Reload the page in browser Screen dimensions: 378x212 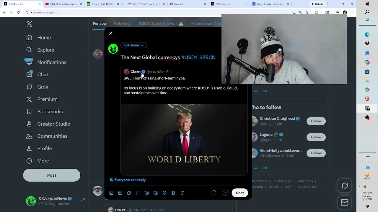click(x=18, y=12)
